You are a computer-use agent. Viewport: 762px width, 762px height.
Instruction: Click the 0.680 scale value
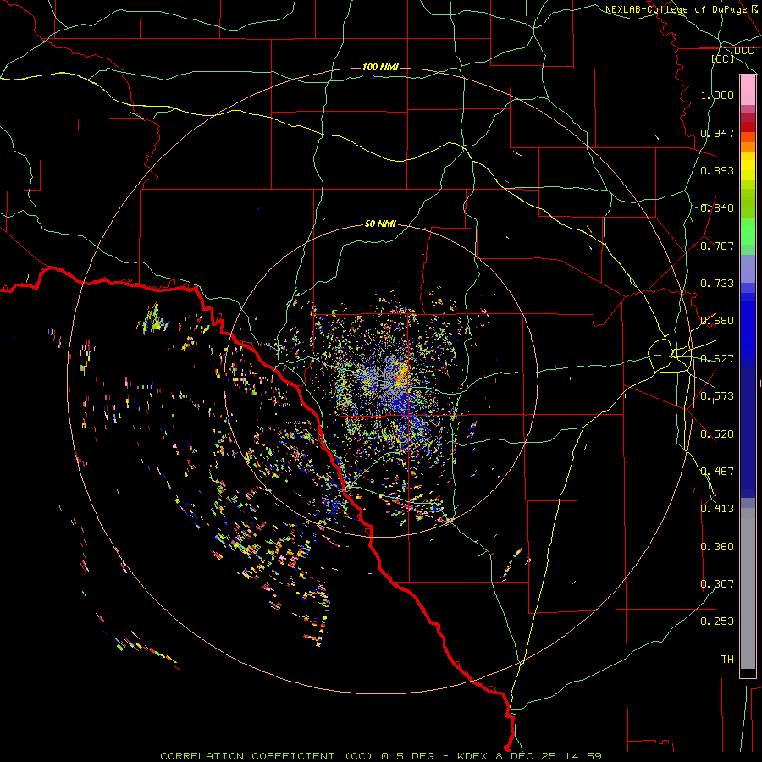coord(717,321)
